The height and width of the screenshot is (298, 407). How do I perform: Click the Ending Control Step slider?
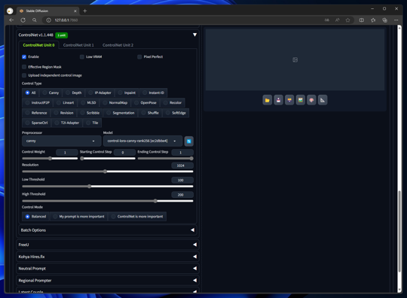(x=165, y=158)
